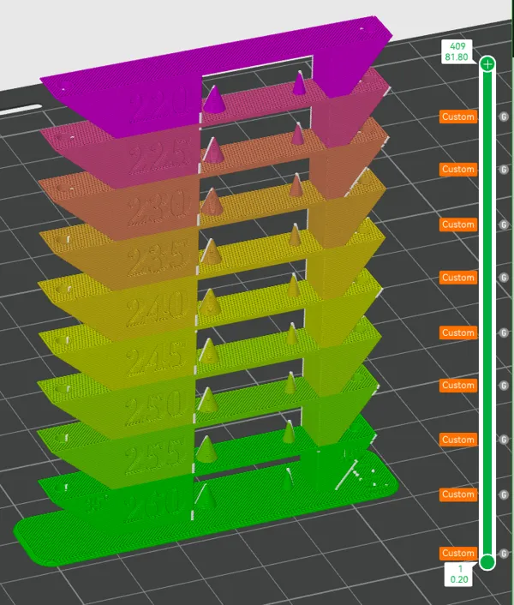
Task: Click the lowest G g-code marker icon
Action: (x=504, y=554)
